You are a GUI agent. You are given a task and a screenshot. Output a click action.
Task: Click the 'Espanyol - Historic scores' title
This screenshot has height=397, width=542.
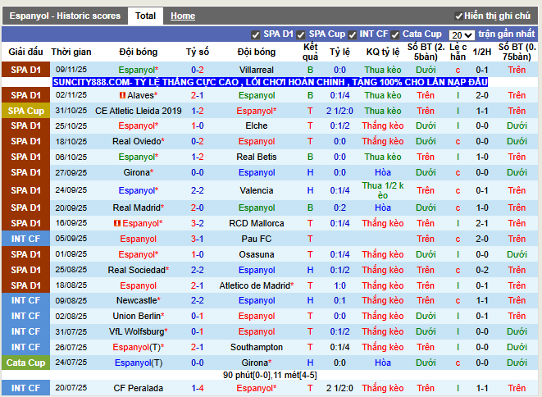[65, 16]
